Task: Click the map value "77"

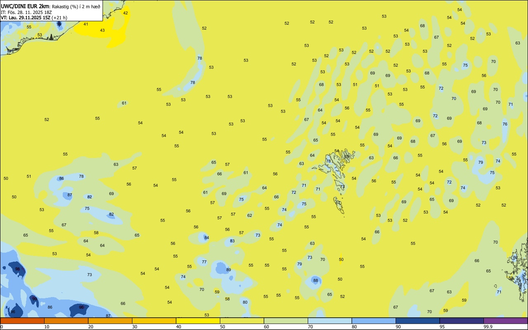Action: pos(204,262)
